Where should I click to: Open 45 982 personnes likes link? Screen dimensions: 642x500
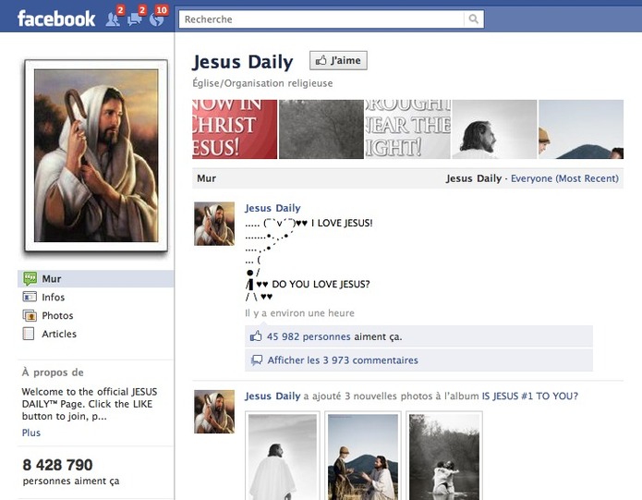point(309,336)
